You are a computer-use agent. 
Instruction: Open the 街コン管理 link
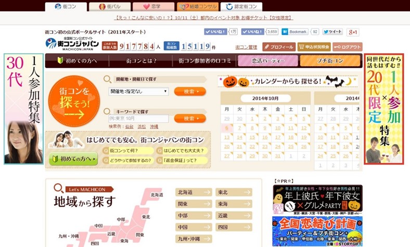(x=246, y=47)
